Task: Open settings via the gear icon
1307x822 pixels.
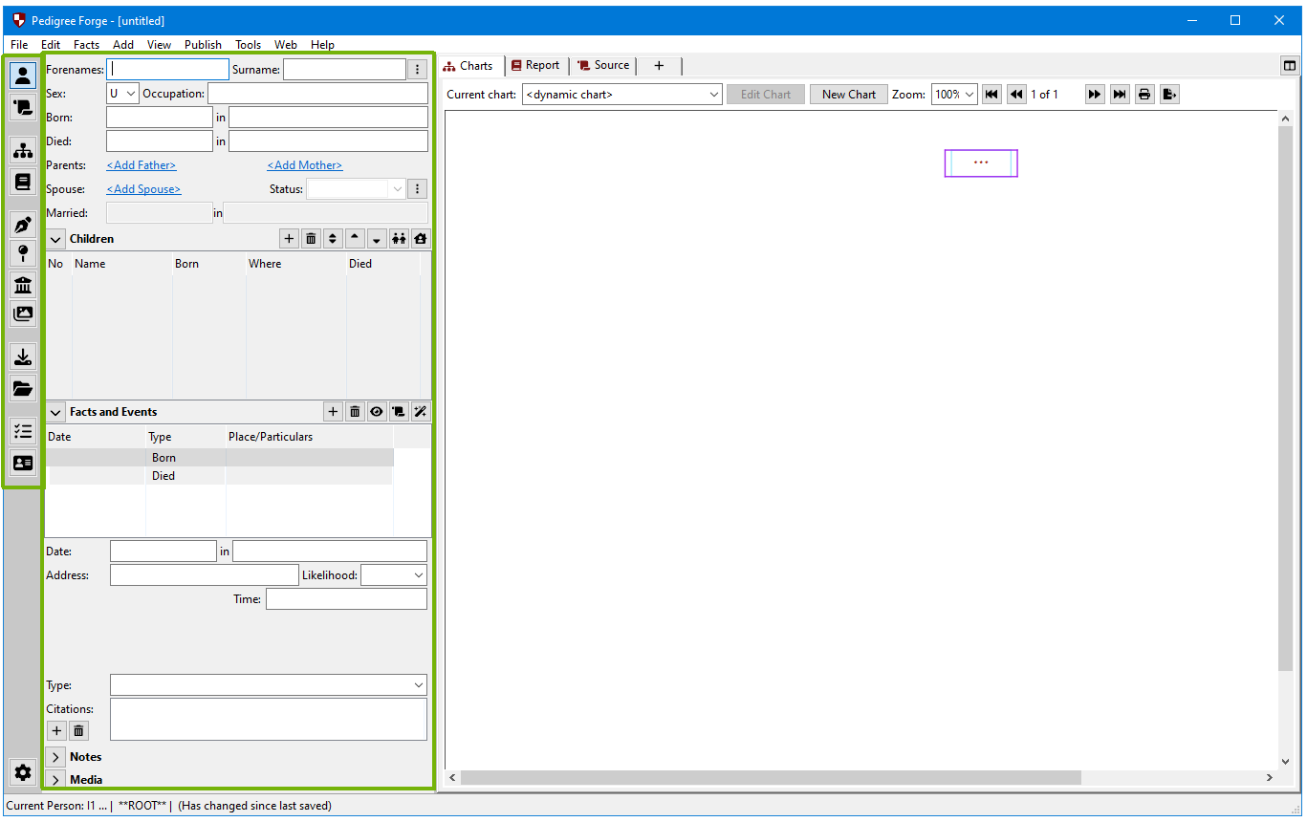Action: coord(23,772)
